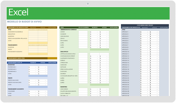176x103 pixels.
Task: Click Bilancio cell for LANCIA PUBBLICITÀ
Action: click(95, 93)
